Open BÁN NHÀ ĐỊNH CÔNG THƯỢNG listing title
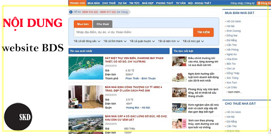This screenshot has height=134, width=271. [x=133, y=89]
